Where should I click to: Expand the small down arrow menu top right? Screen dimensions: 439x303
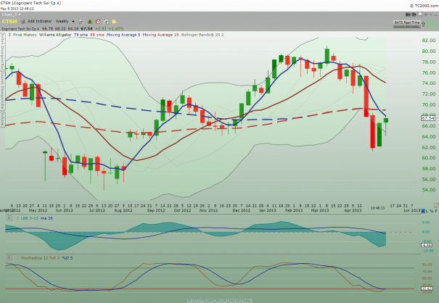click(430, 14)
